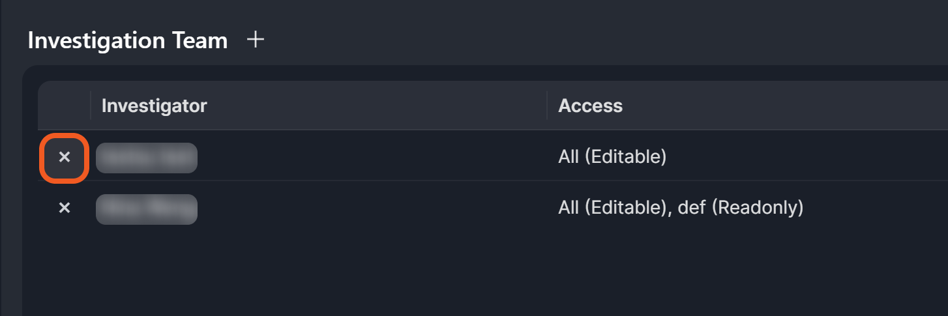The width and height of the screenshot is (948, 316).
Task: Click the empty header cell above the X icons
Action: point(64,106)
